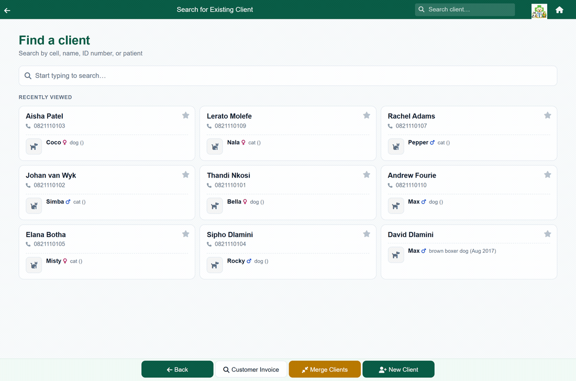576x381 pixels.
Task: Click brown boxer dog (Aug 2017) description
Action: pos(462,251)
